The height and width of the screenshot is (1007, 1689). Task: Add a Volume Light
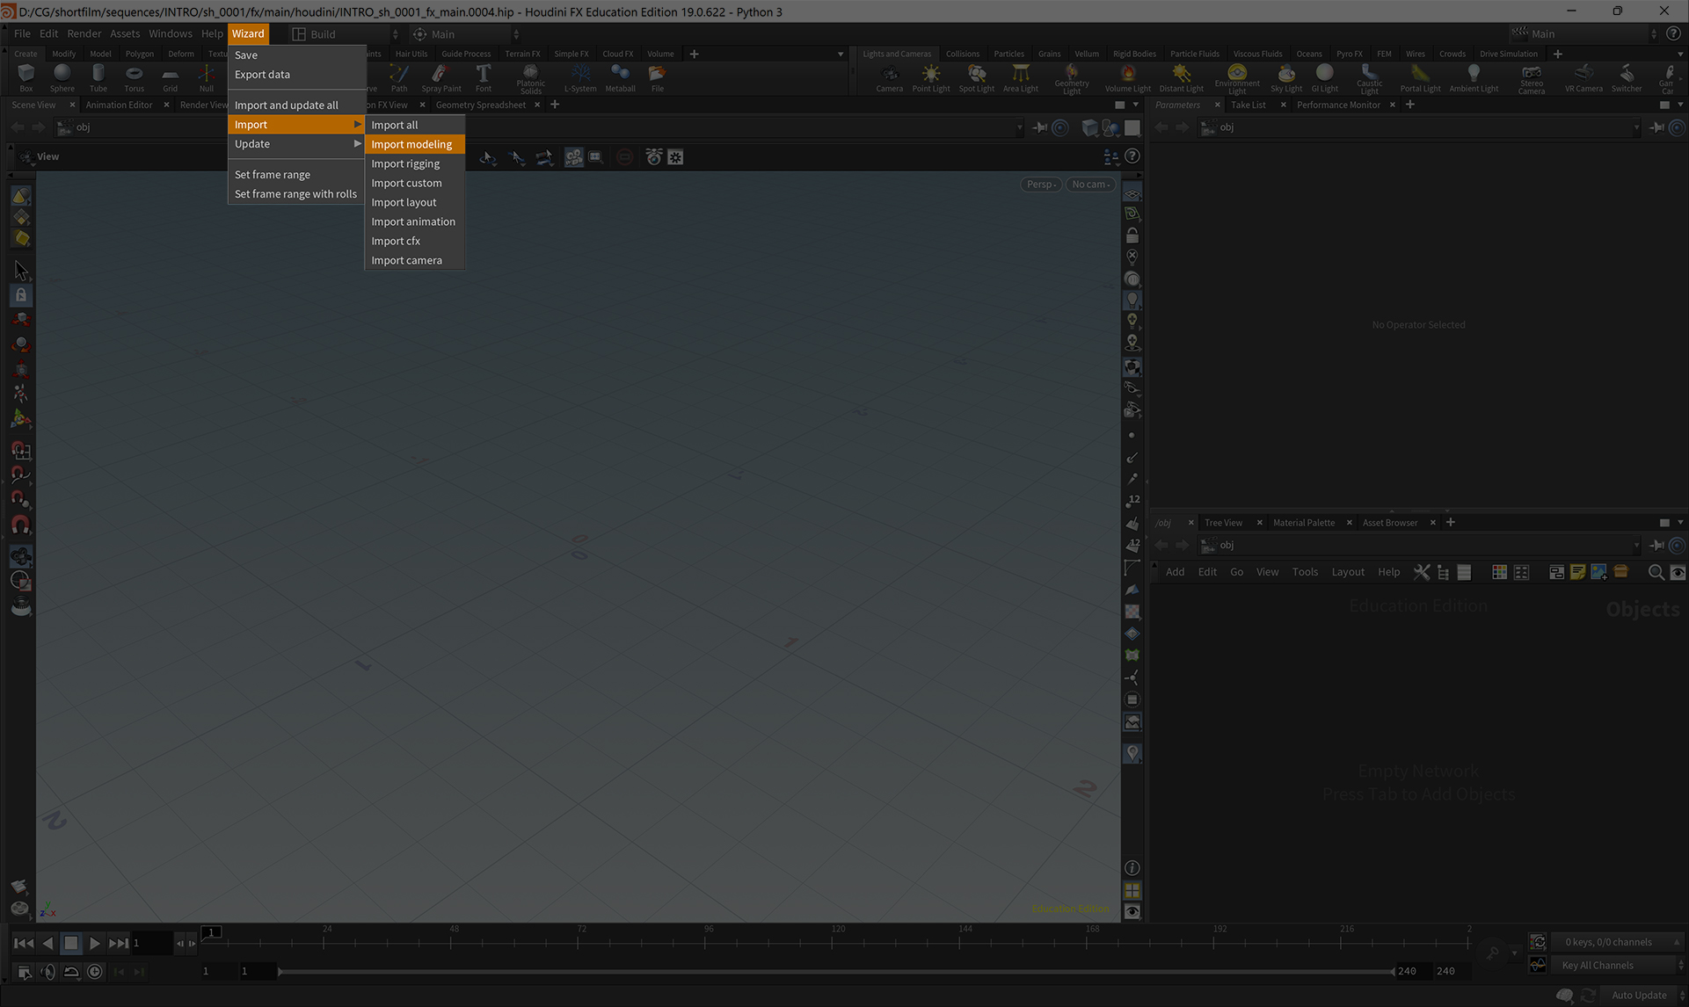click(1128, 77)
